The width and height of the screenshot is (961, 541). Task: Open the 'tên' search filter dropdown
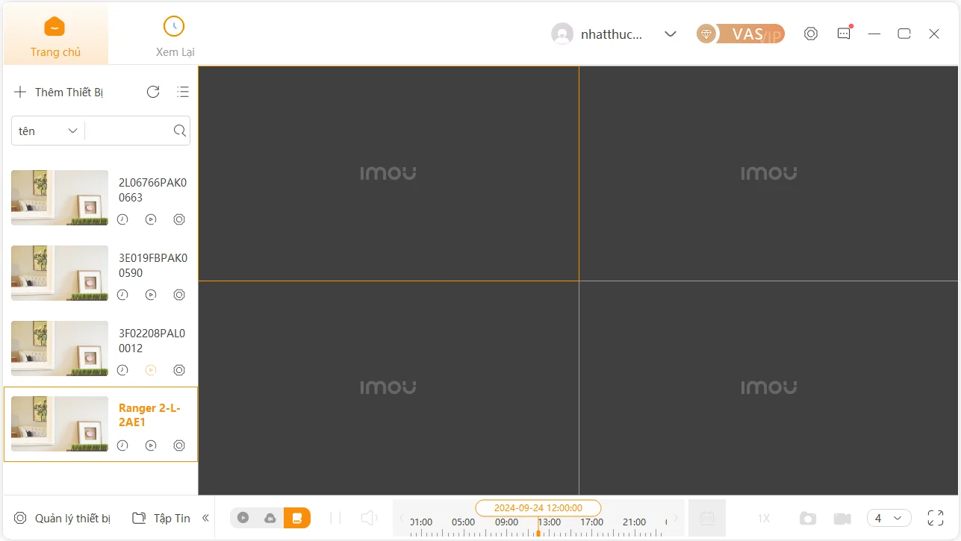tap(48, 131)
